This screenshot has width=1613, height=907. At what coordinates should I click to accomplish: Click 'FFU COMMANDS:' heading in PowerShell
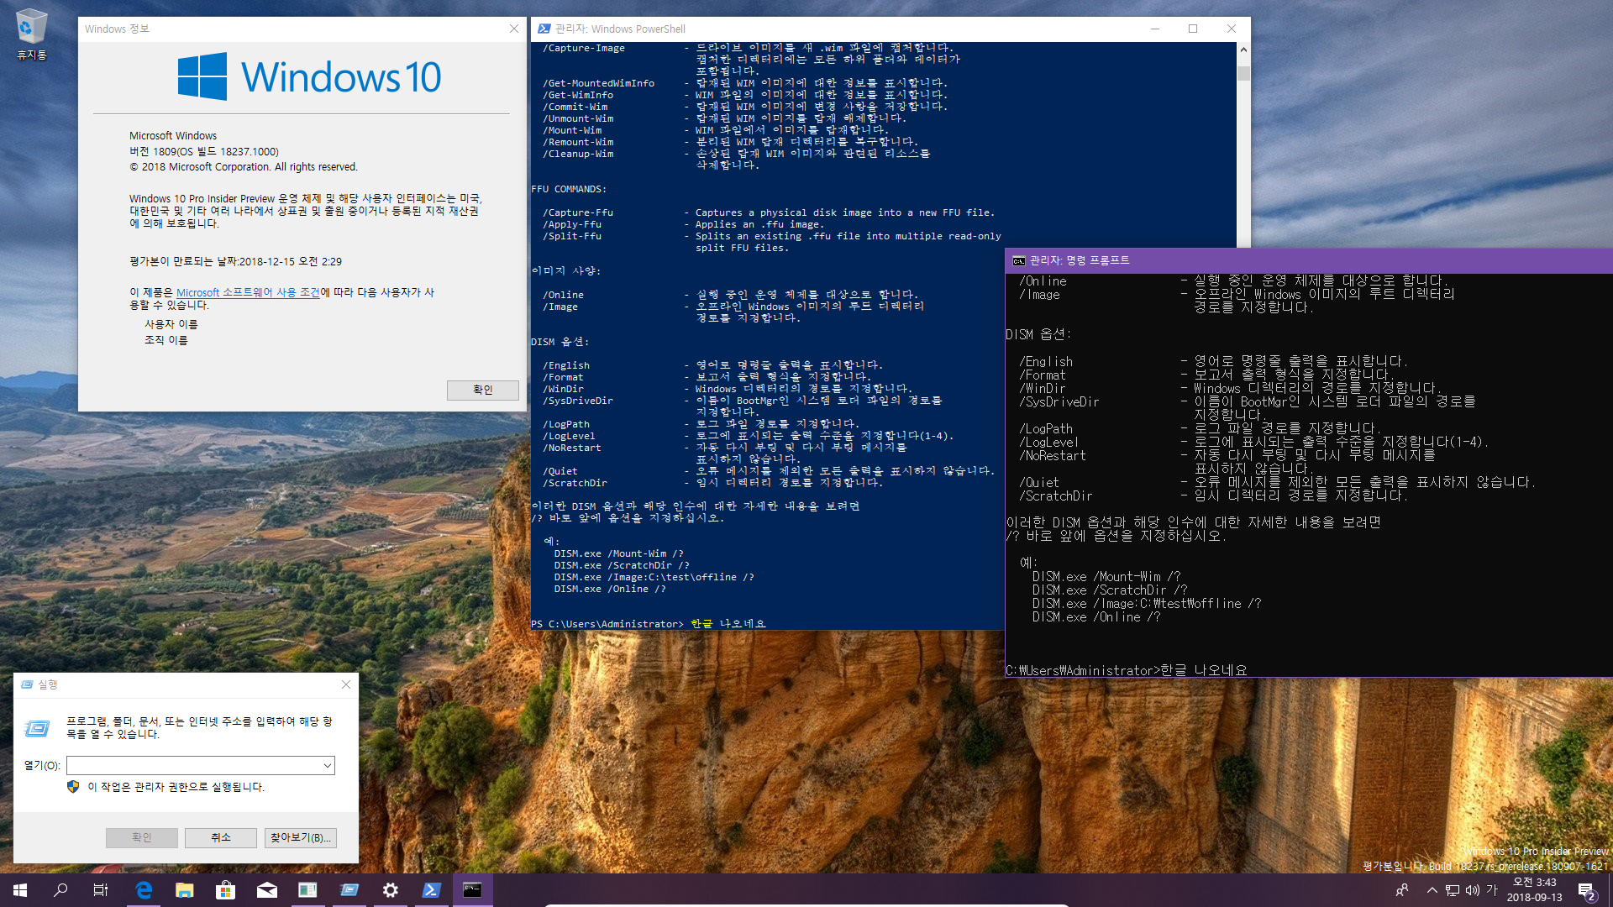click(x=569, y=189)
